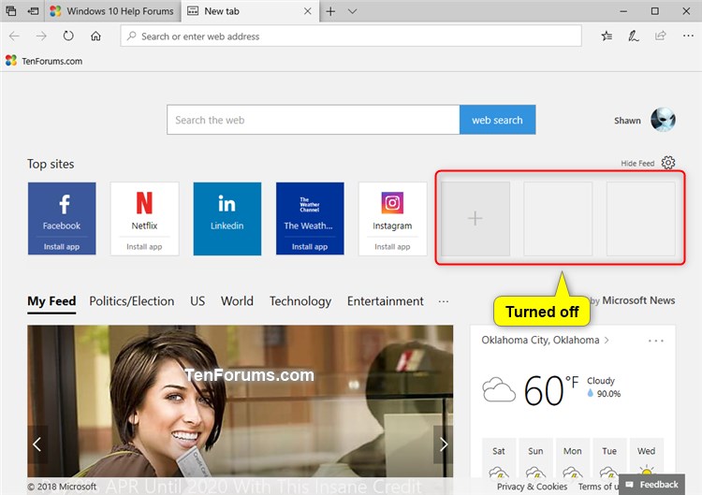702x495 pixels.
Task: Set these tabs aside icon
Action: [x=33, y=11]
